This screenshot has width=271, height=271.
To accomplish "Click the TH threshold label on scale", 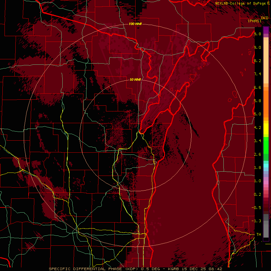I will click(x=259, y=235).
